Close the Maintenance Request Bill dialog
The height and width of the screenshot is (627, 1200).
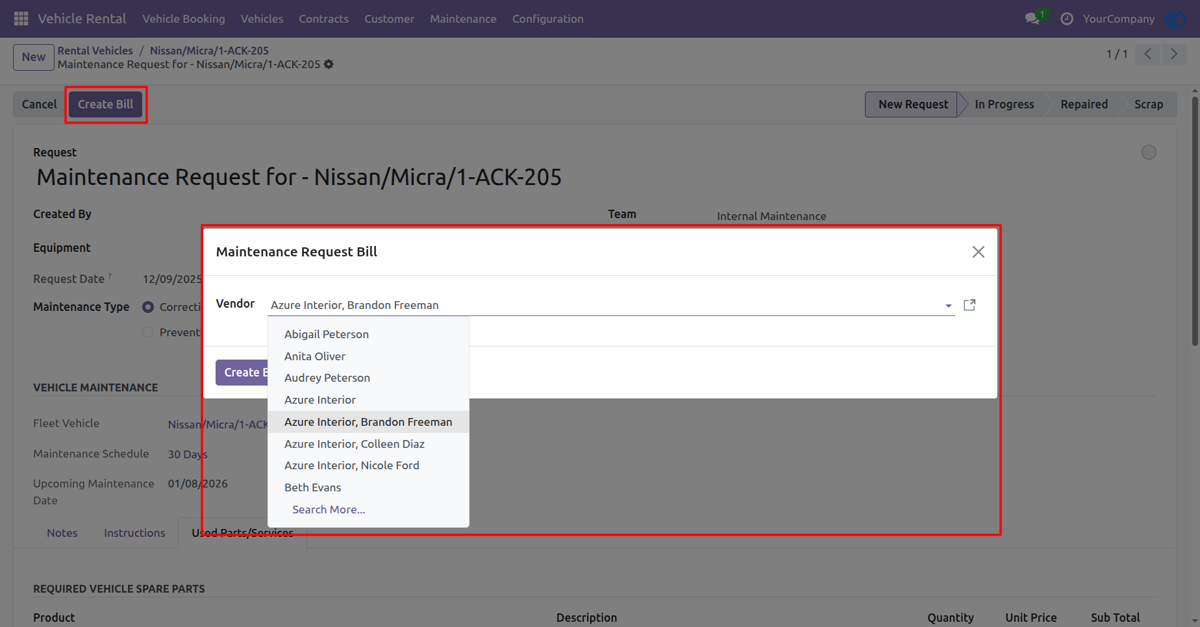tap(978, 252)
